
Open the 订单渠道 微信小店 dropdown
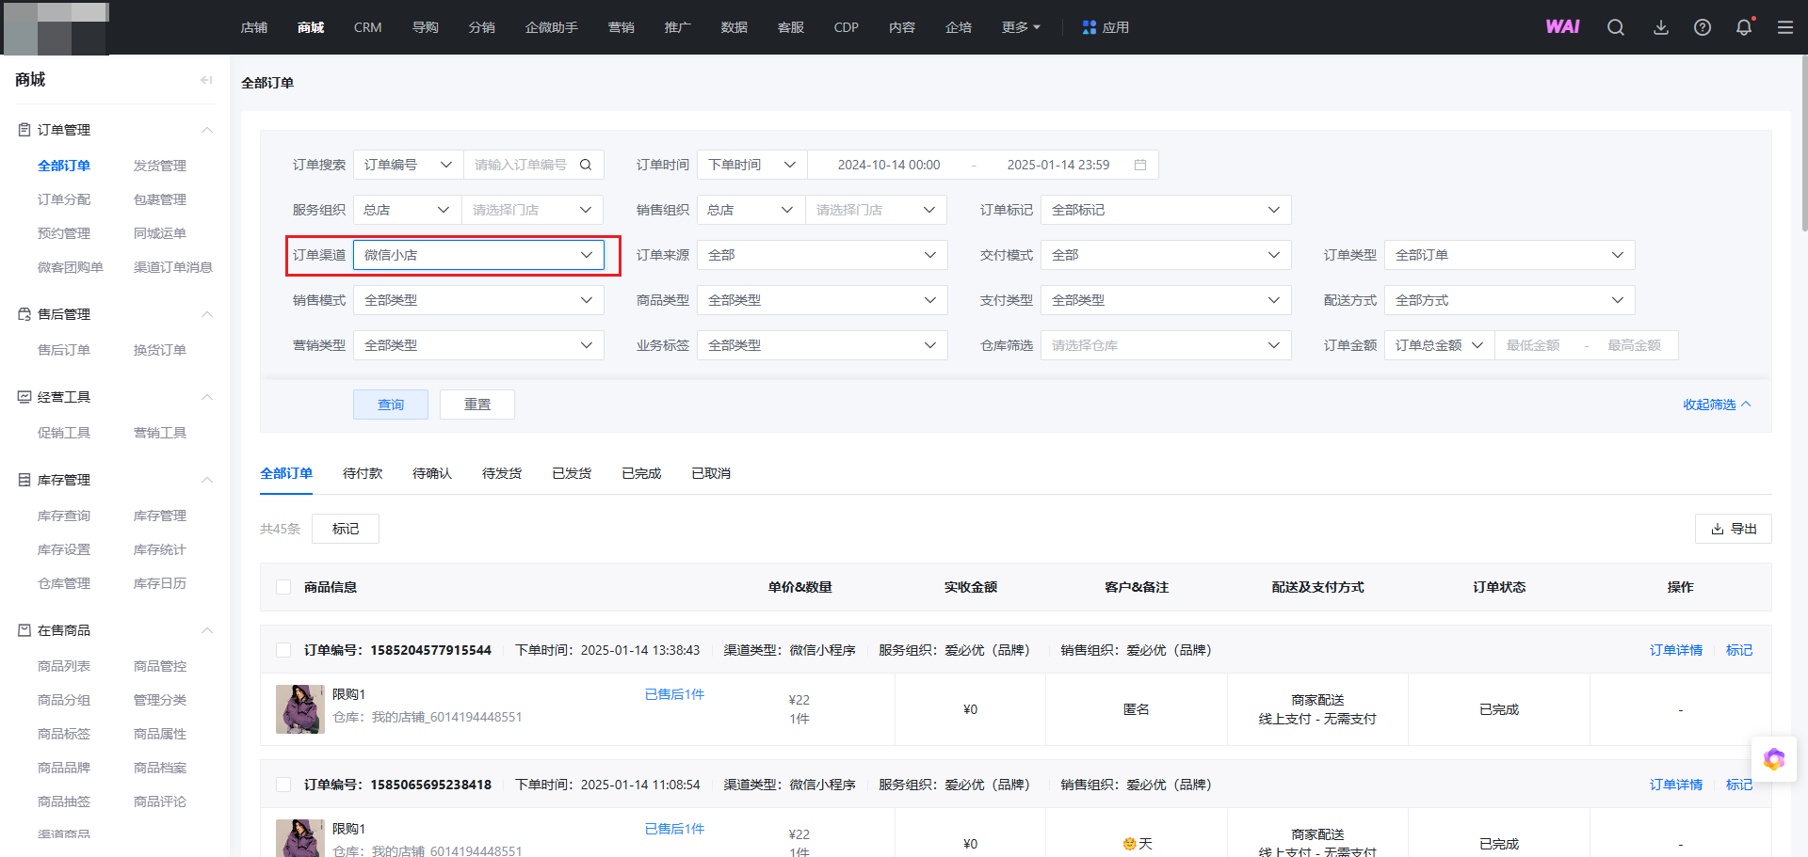pyautogui.click(x=478, y=255)
